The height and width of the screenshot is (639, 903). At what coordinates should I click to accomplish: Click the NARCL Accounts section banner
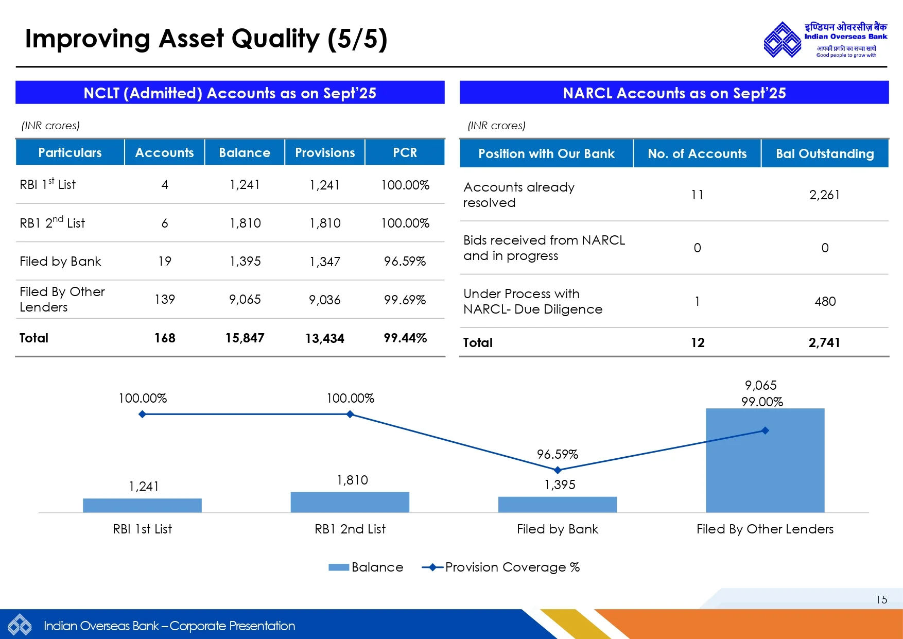(x=674, y=93)
